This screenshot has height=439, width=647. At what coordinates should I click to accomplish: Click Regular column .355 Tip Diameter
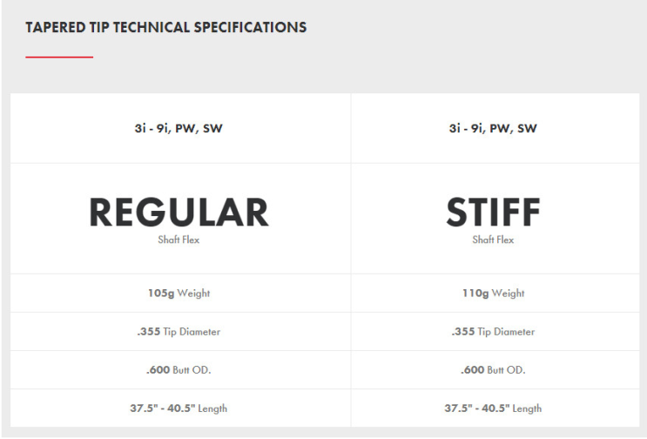(179, 331)
